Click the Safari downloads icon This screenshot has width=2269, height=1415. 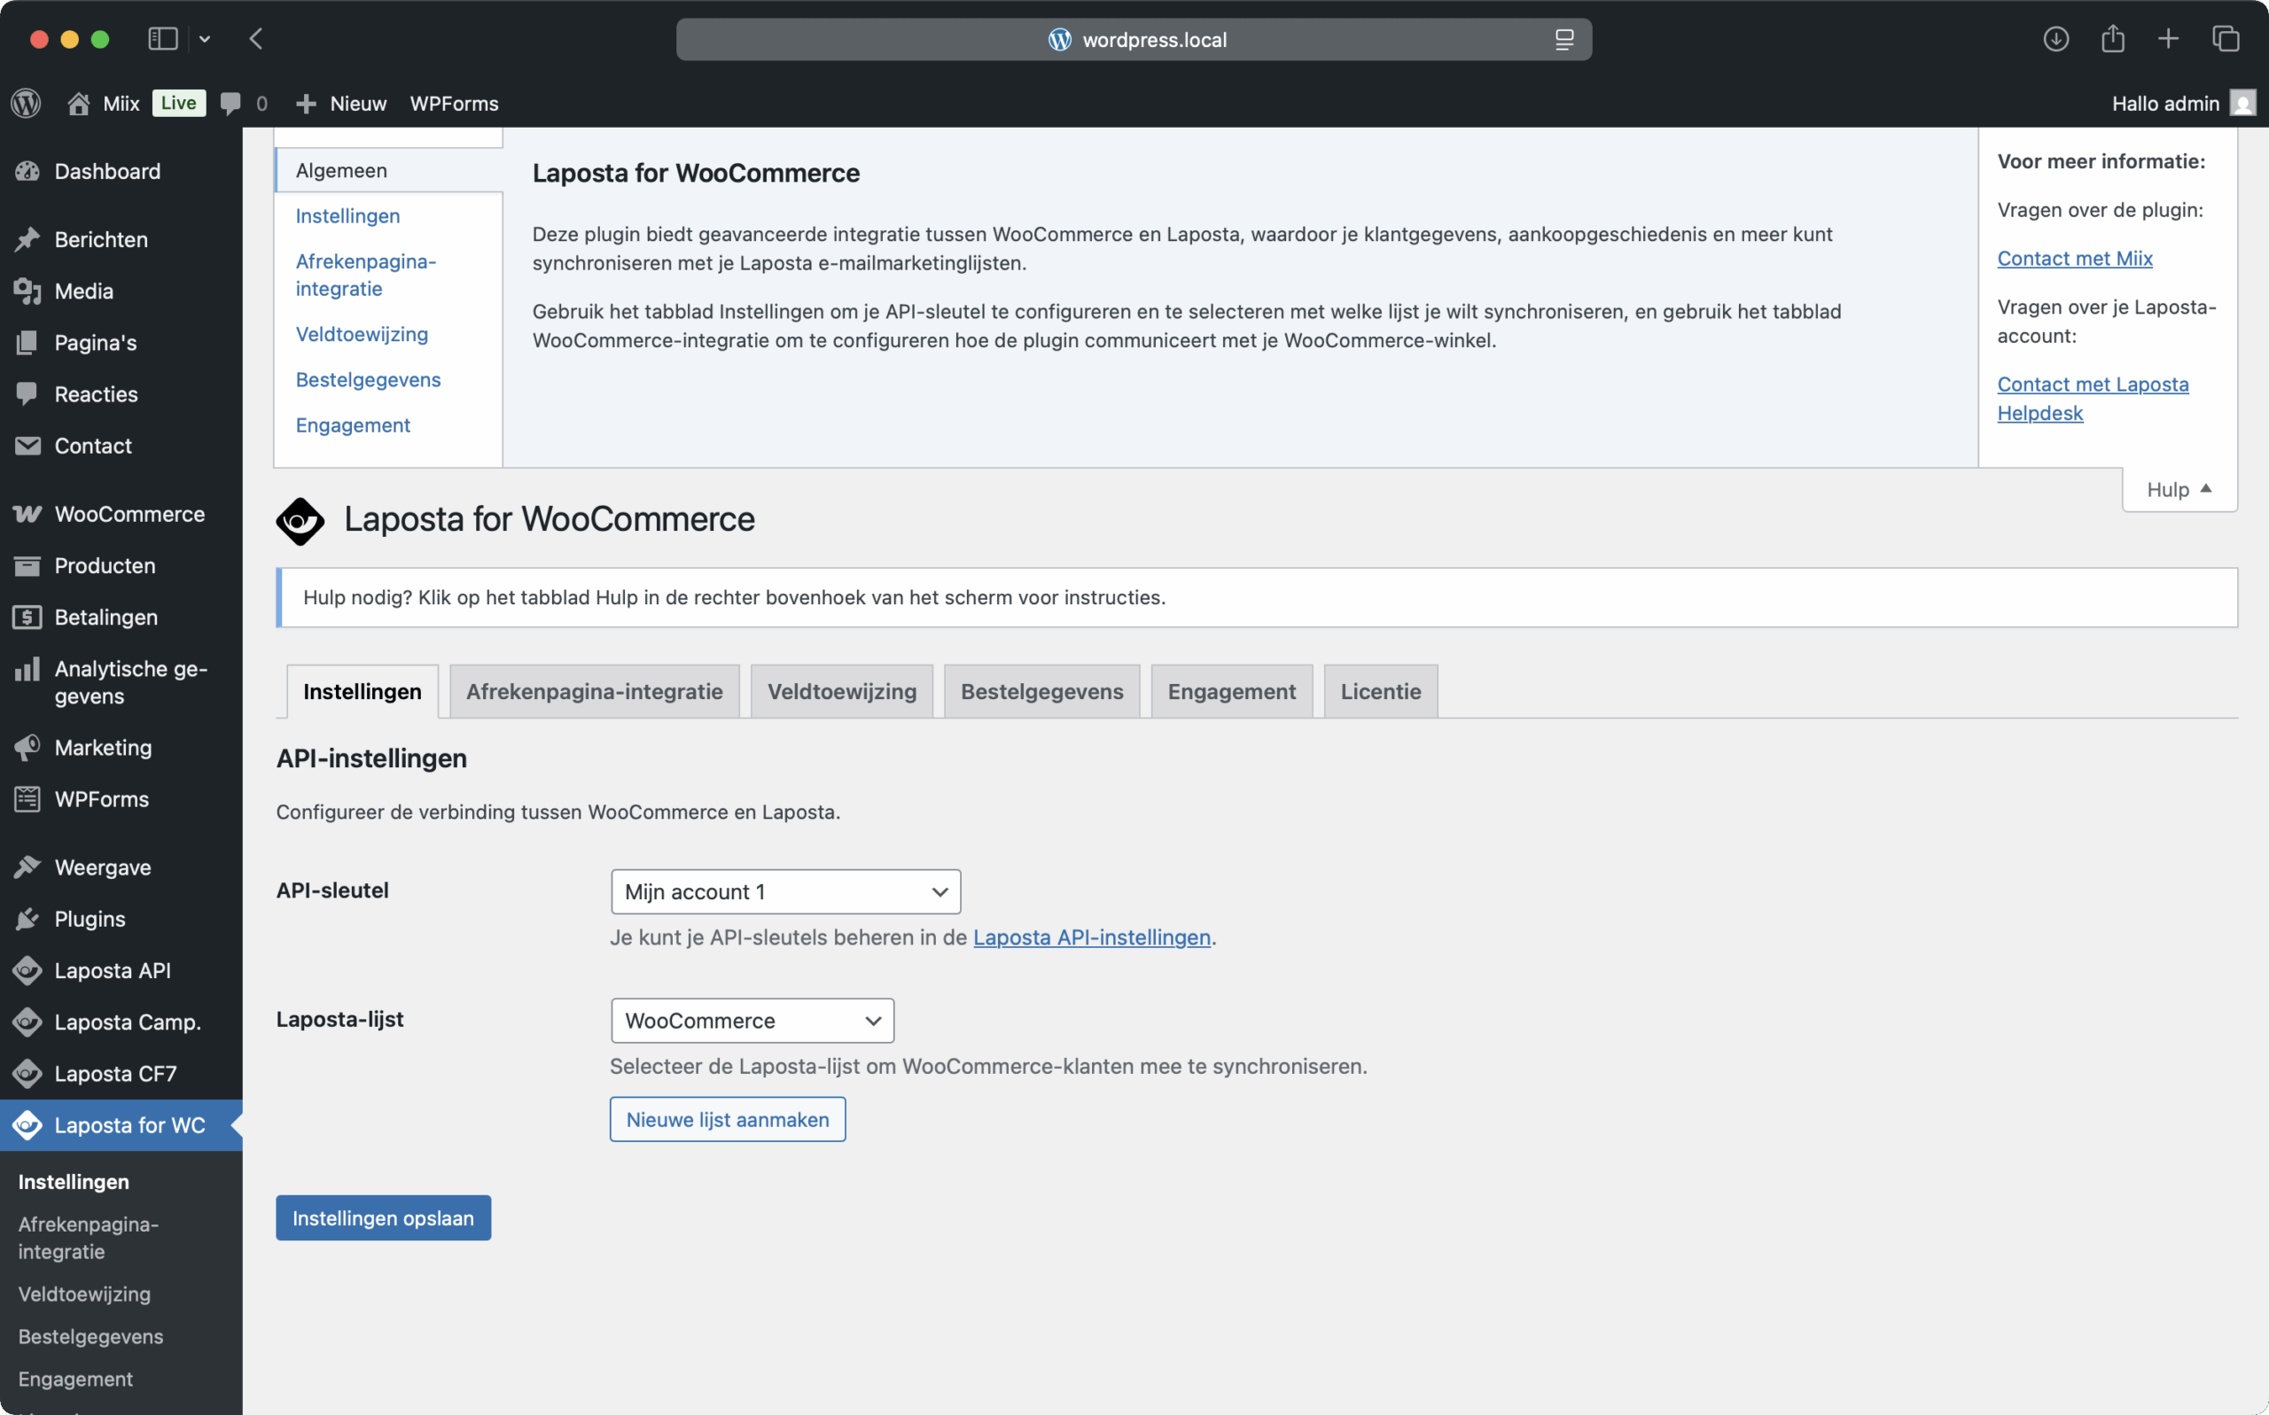click(x=2055, y=38)
